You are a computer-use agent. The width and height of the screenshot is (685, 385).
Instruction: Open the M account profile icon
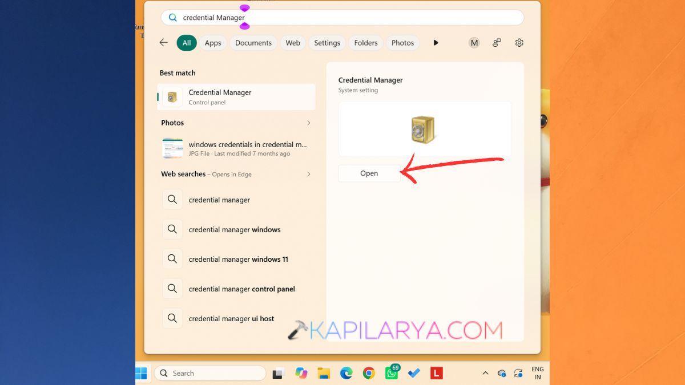click(474, 43)
